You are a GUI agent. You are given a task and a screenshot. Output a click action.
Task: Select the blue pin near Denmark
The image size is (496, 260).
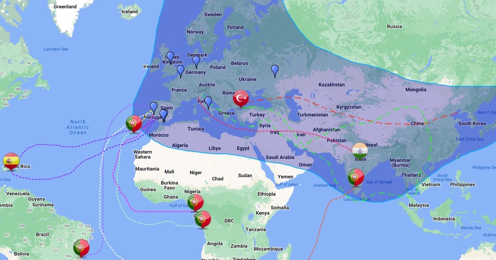196,62
